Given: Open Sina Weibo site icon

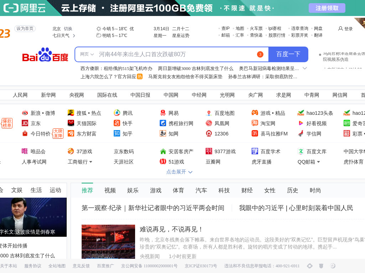Looking at the screenshot, I should pyautogui.click(x=25, y=113).
